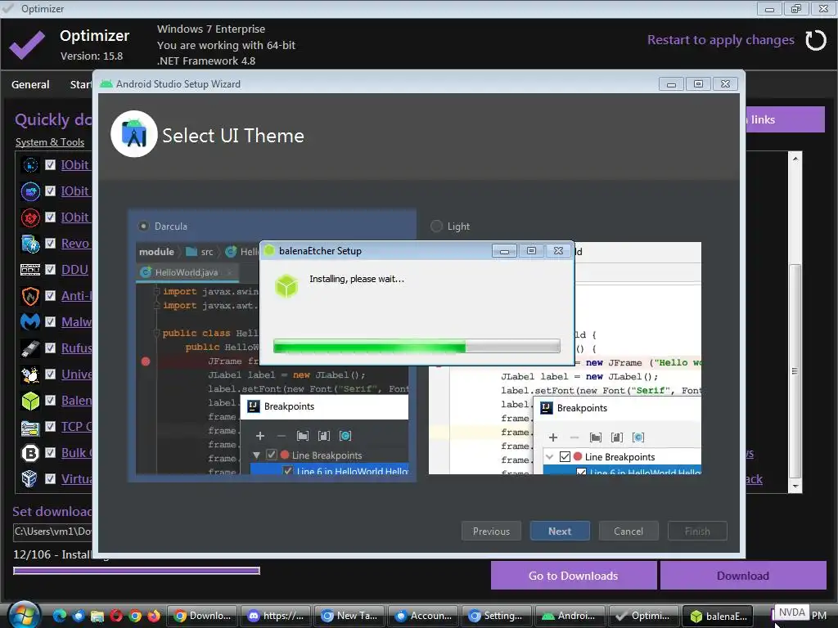Viewport: 838px width, 628px height.
Task: Toggle checkbox for first IObit entry
Action: coord(50,164)
